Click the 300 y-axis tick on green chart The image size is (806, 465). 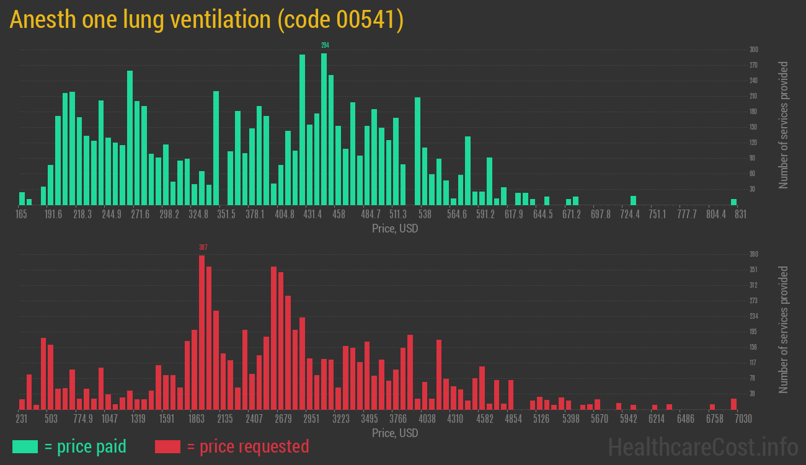(x=754, y=50)
